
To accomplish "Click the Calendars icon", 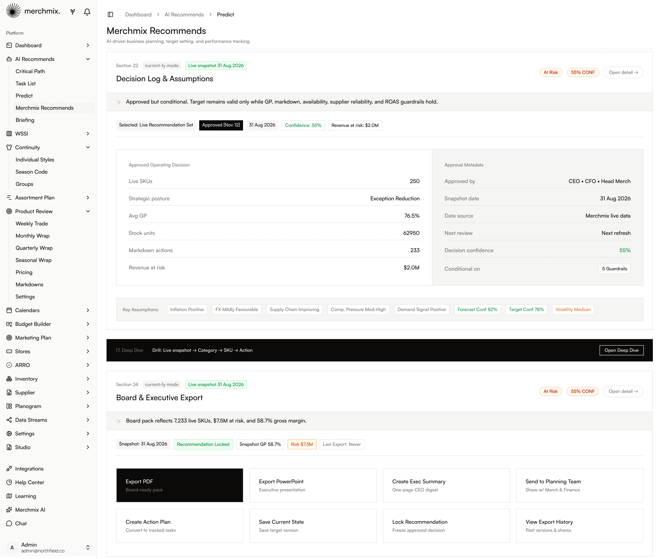I will [x=9, y=310].
